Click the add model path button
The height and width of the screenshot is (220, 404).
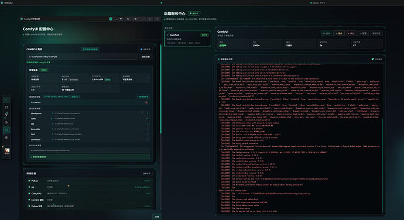pos(143,97)
